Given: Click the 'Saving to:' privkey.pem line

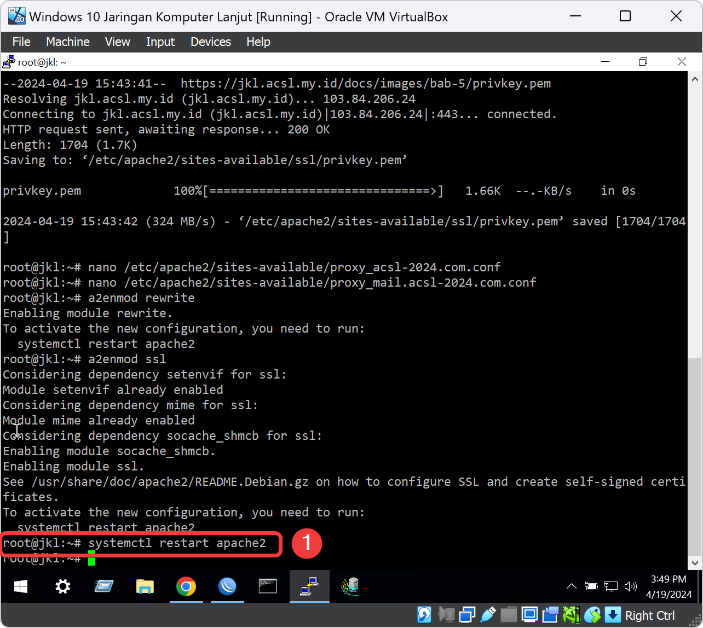Looking at the screenshot, I should click(x=205, y=160).
